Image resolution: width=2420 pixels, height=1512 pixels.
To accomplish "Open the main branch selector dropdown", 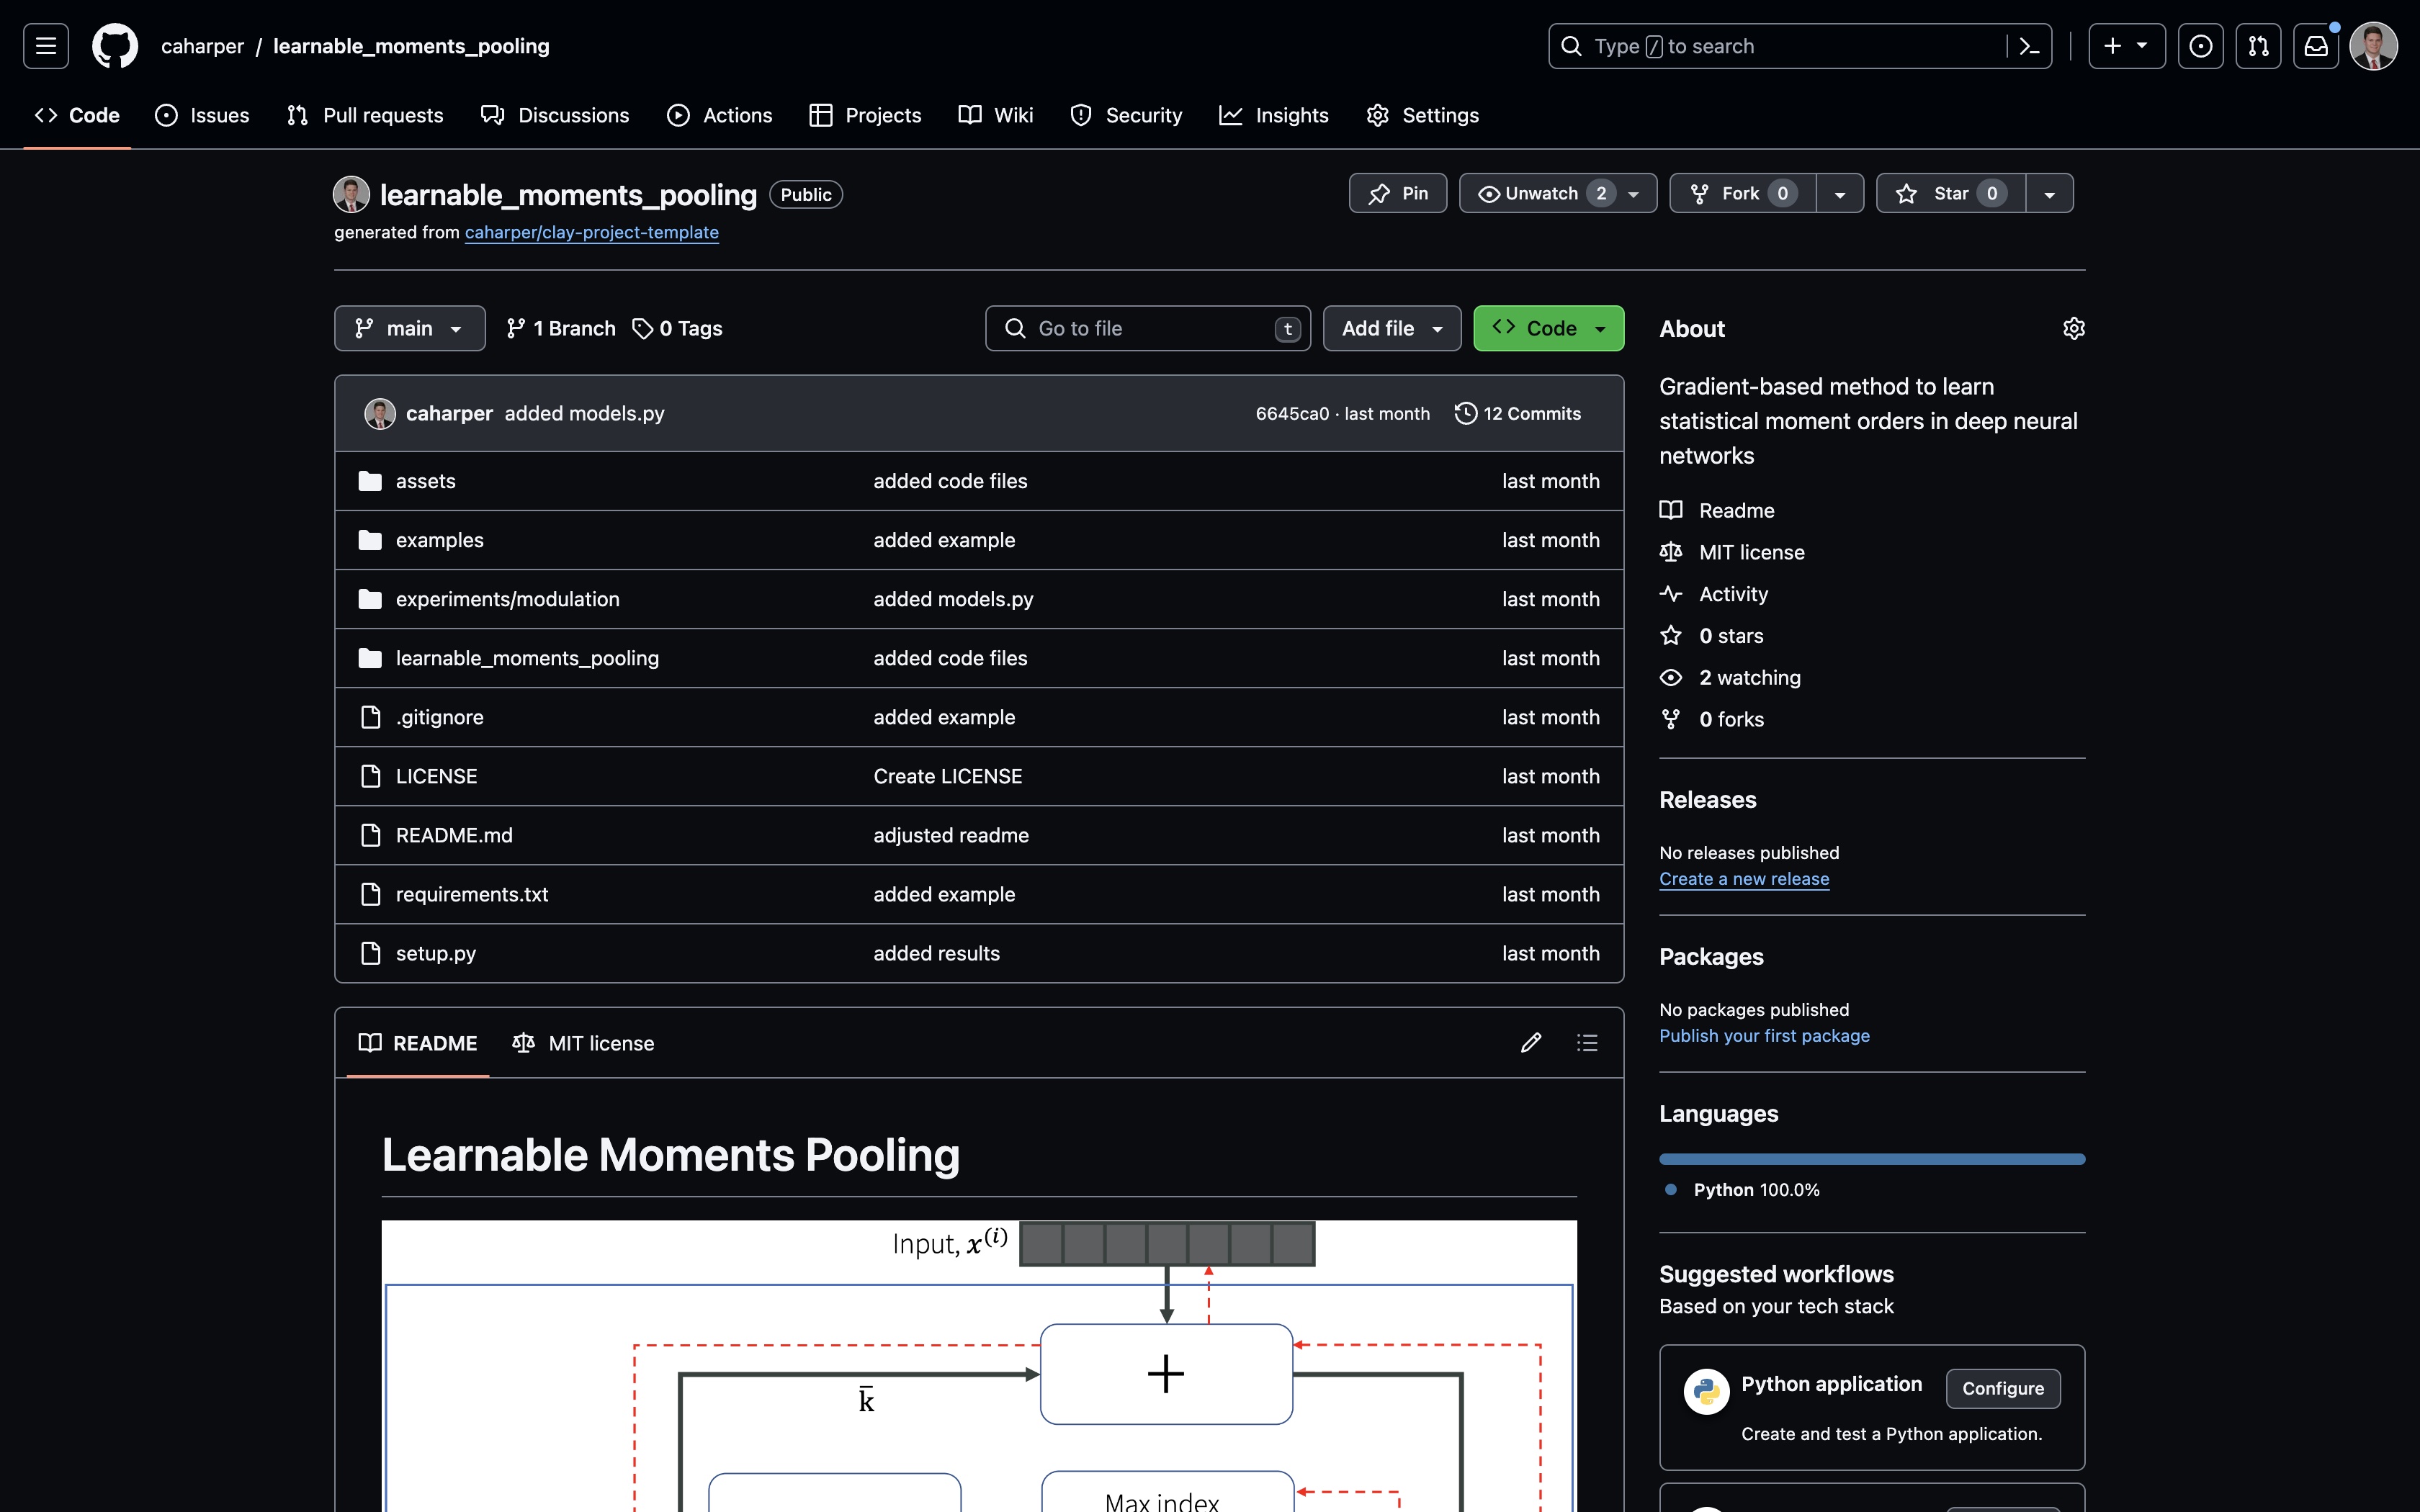I will pos(410,328).
